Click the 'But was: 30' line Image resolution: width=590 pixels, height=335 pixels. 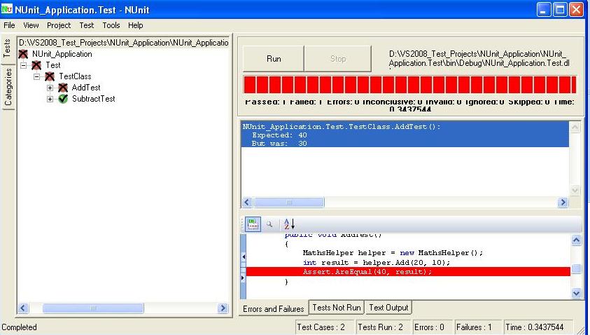[279, 143]
